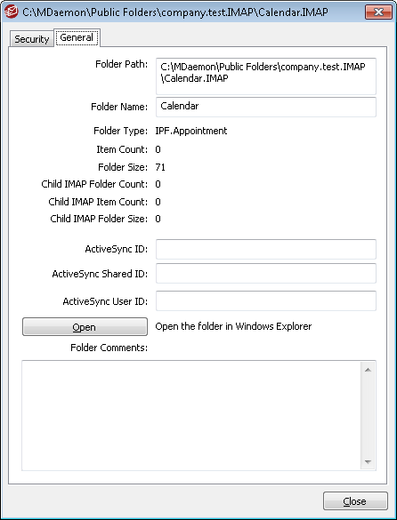This screenshot has height=520, width=397.
Task: Click the comments scrollbar down arrow
Action: point(368,461)
